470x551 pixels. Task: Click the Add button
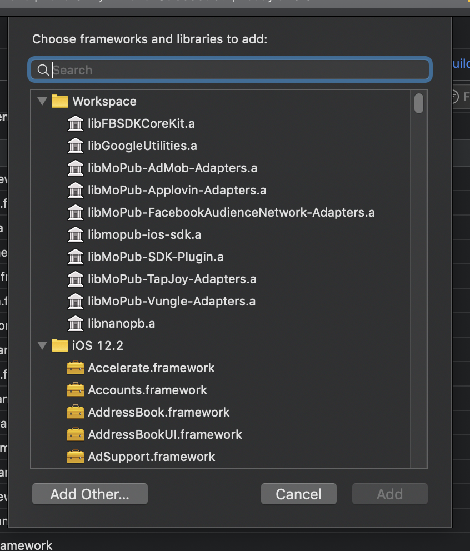pyautogui.click(x=390, y=494)
